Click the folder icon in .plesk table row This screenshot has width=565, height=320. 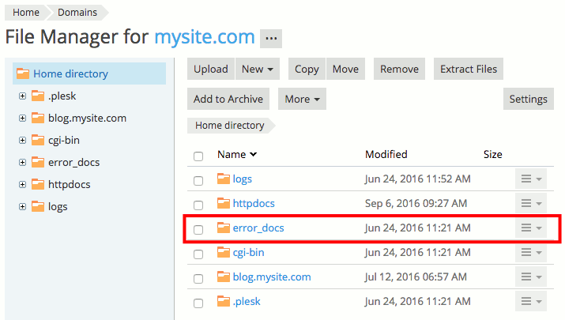tap(224, 301)
